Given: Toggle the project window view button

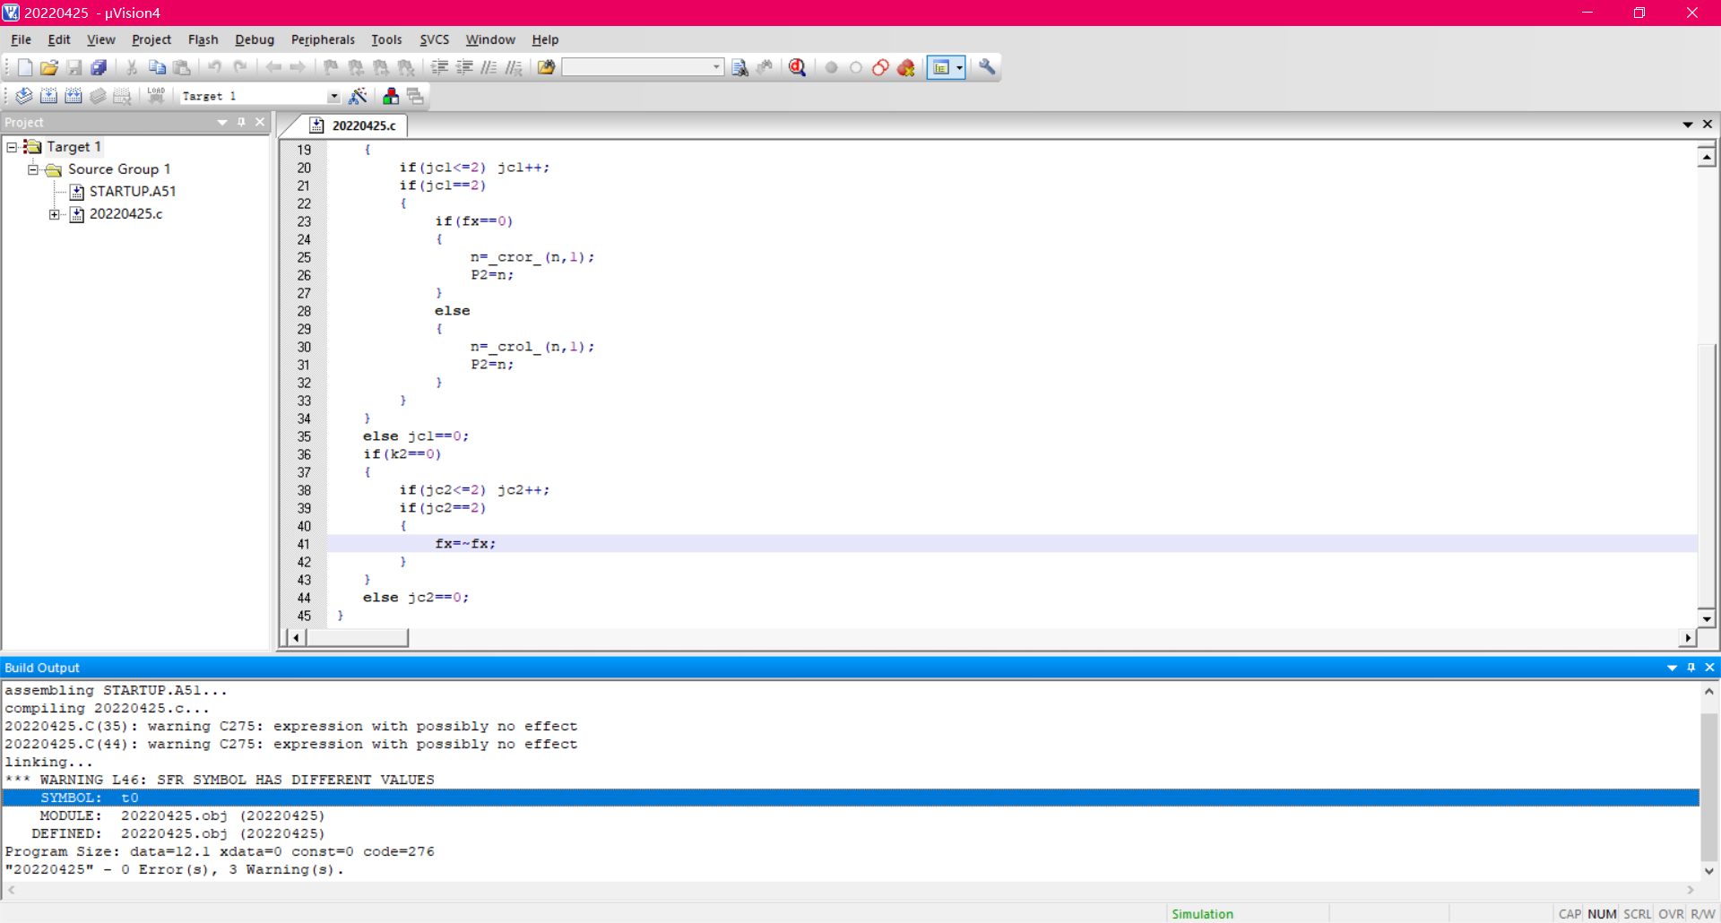Looking at the screenshot, I should pos(940,67).
